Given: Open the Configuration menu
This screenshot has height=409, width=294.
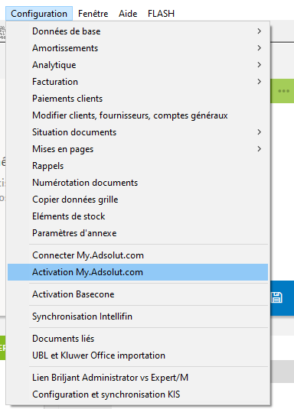Looking at the screenshot, I should [x=39, y=14].
